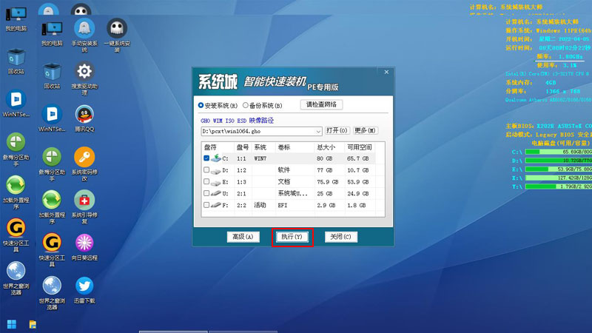Expand the image path dropdown arrow

[x=318, y=132]
